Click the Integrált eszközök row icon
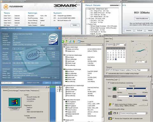This screenshot has width=153, height=122. (66, 108)
